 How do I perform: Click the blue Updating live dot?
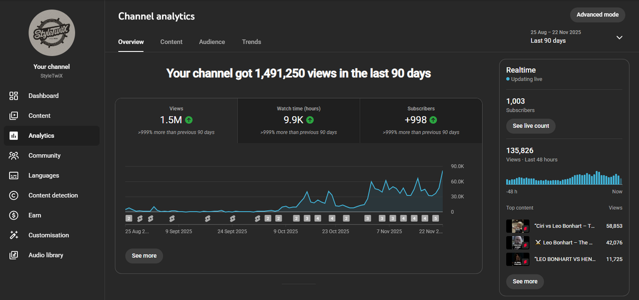[x=508, y=79]
